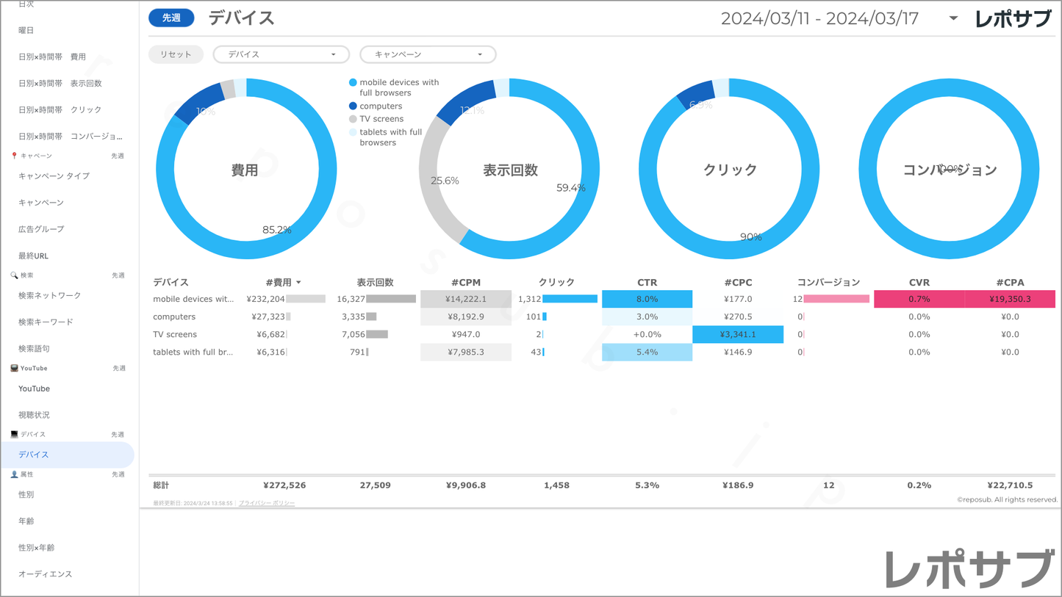
Task: Toggle mobile devices with full browsers legend
Action: [398, 87]
